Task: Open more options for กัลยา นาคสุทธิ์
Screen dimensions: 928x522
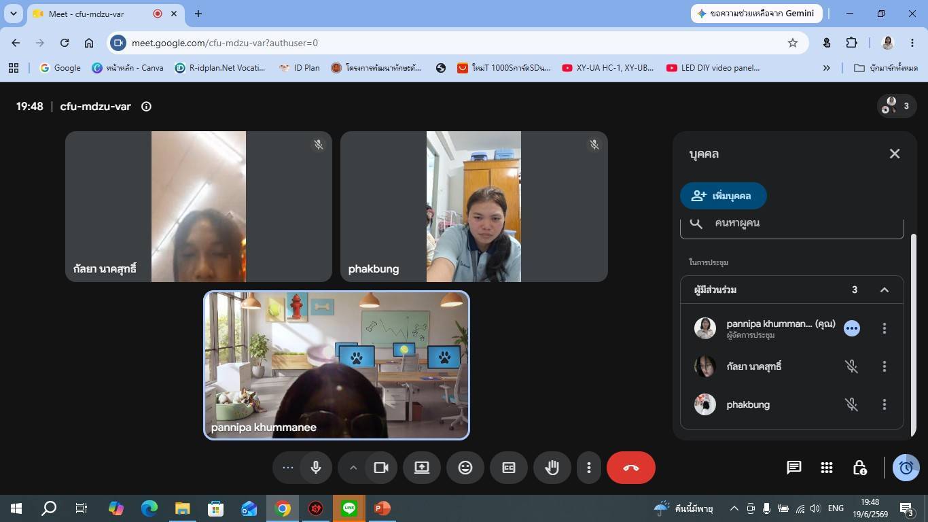Action: pos(884,366)
